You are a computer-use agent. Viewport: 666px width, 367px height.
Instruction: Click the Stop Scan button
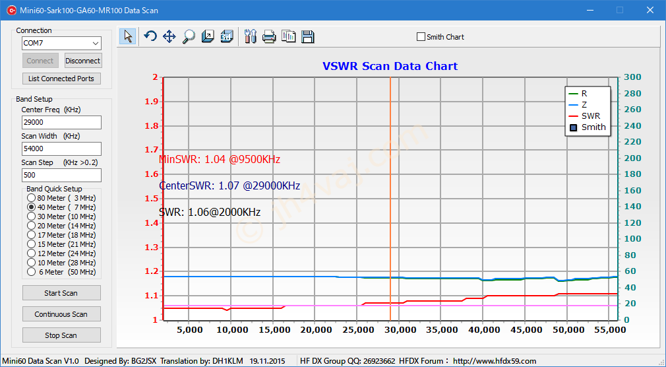61,335
